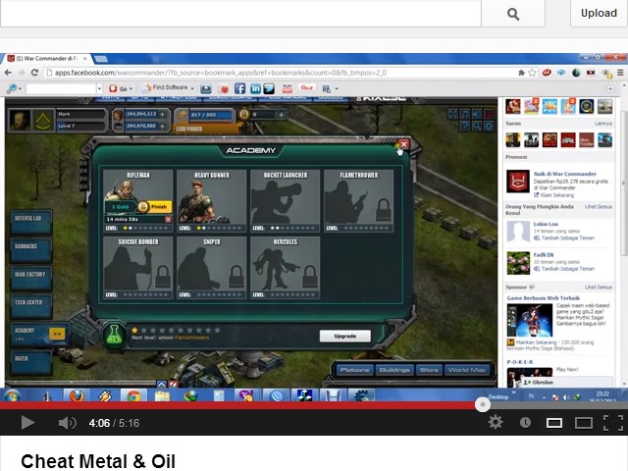628x471 pixels.
Task: Click the Academy speed-up arrows button
Action: [x=57, y=334]
